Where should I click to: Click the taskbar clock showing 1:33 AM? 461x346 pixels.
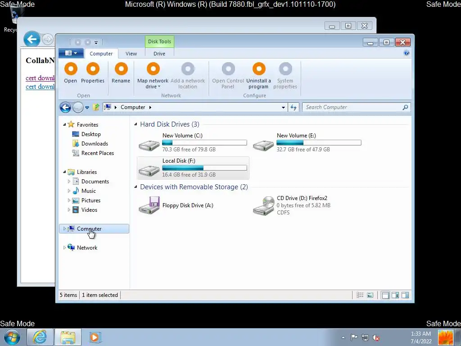click(421, 337)
